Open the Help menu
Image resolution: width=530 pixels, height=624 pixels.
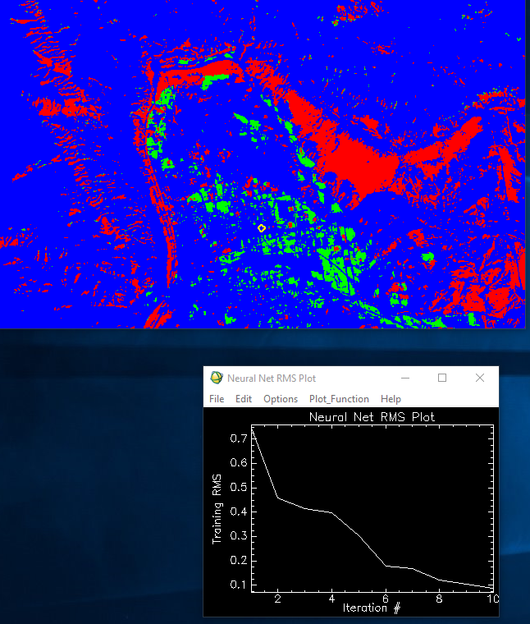click(391, 399)
